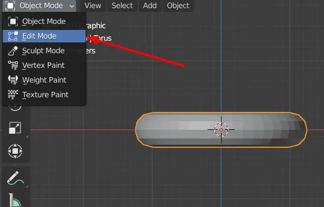Click the Edit Mode icon
This screenshot has height=207, width=324.
click(13, 36)
